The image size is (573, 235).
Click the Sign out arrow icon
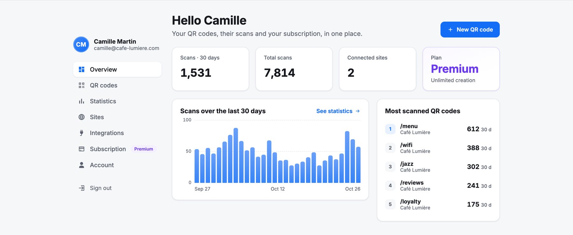click(81, 188)
